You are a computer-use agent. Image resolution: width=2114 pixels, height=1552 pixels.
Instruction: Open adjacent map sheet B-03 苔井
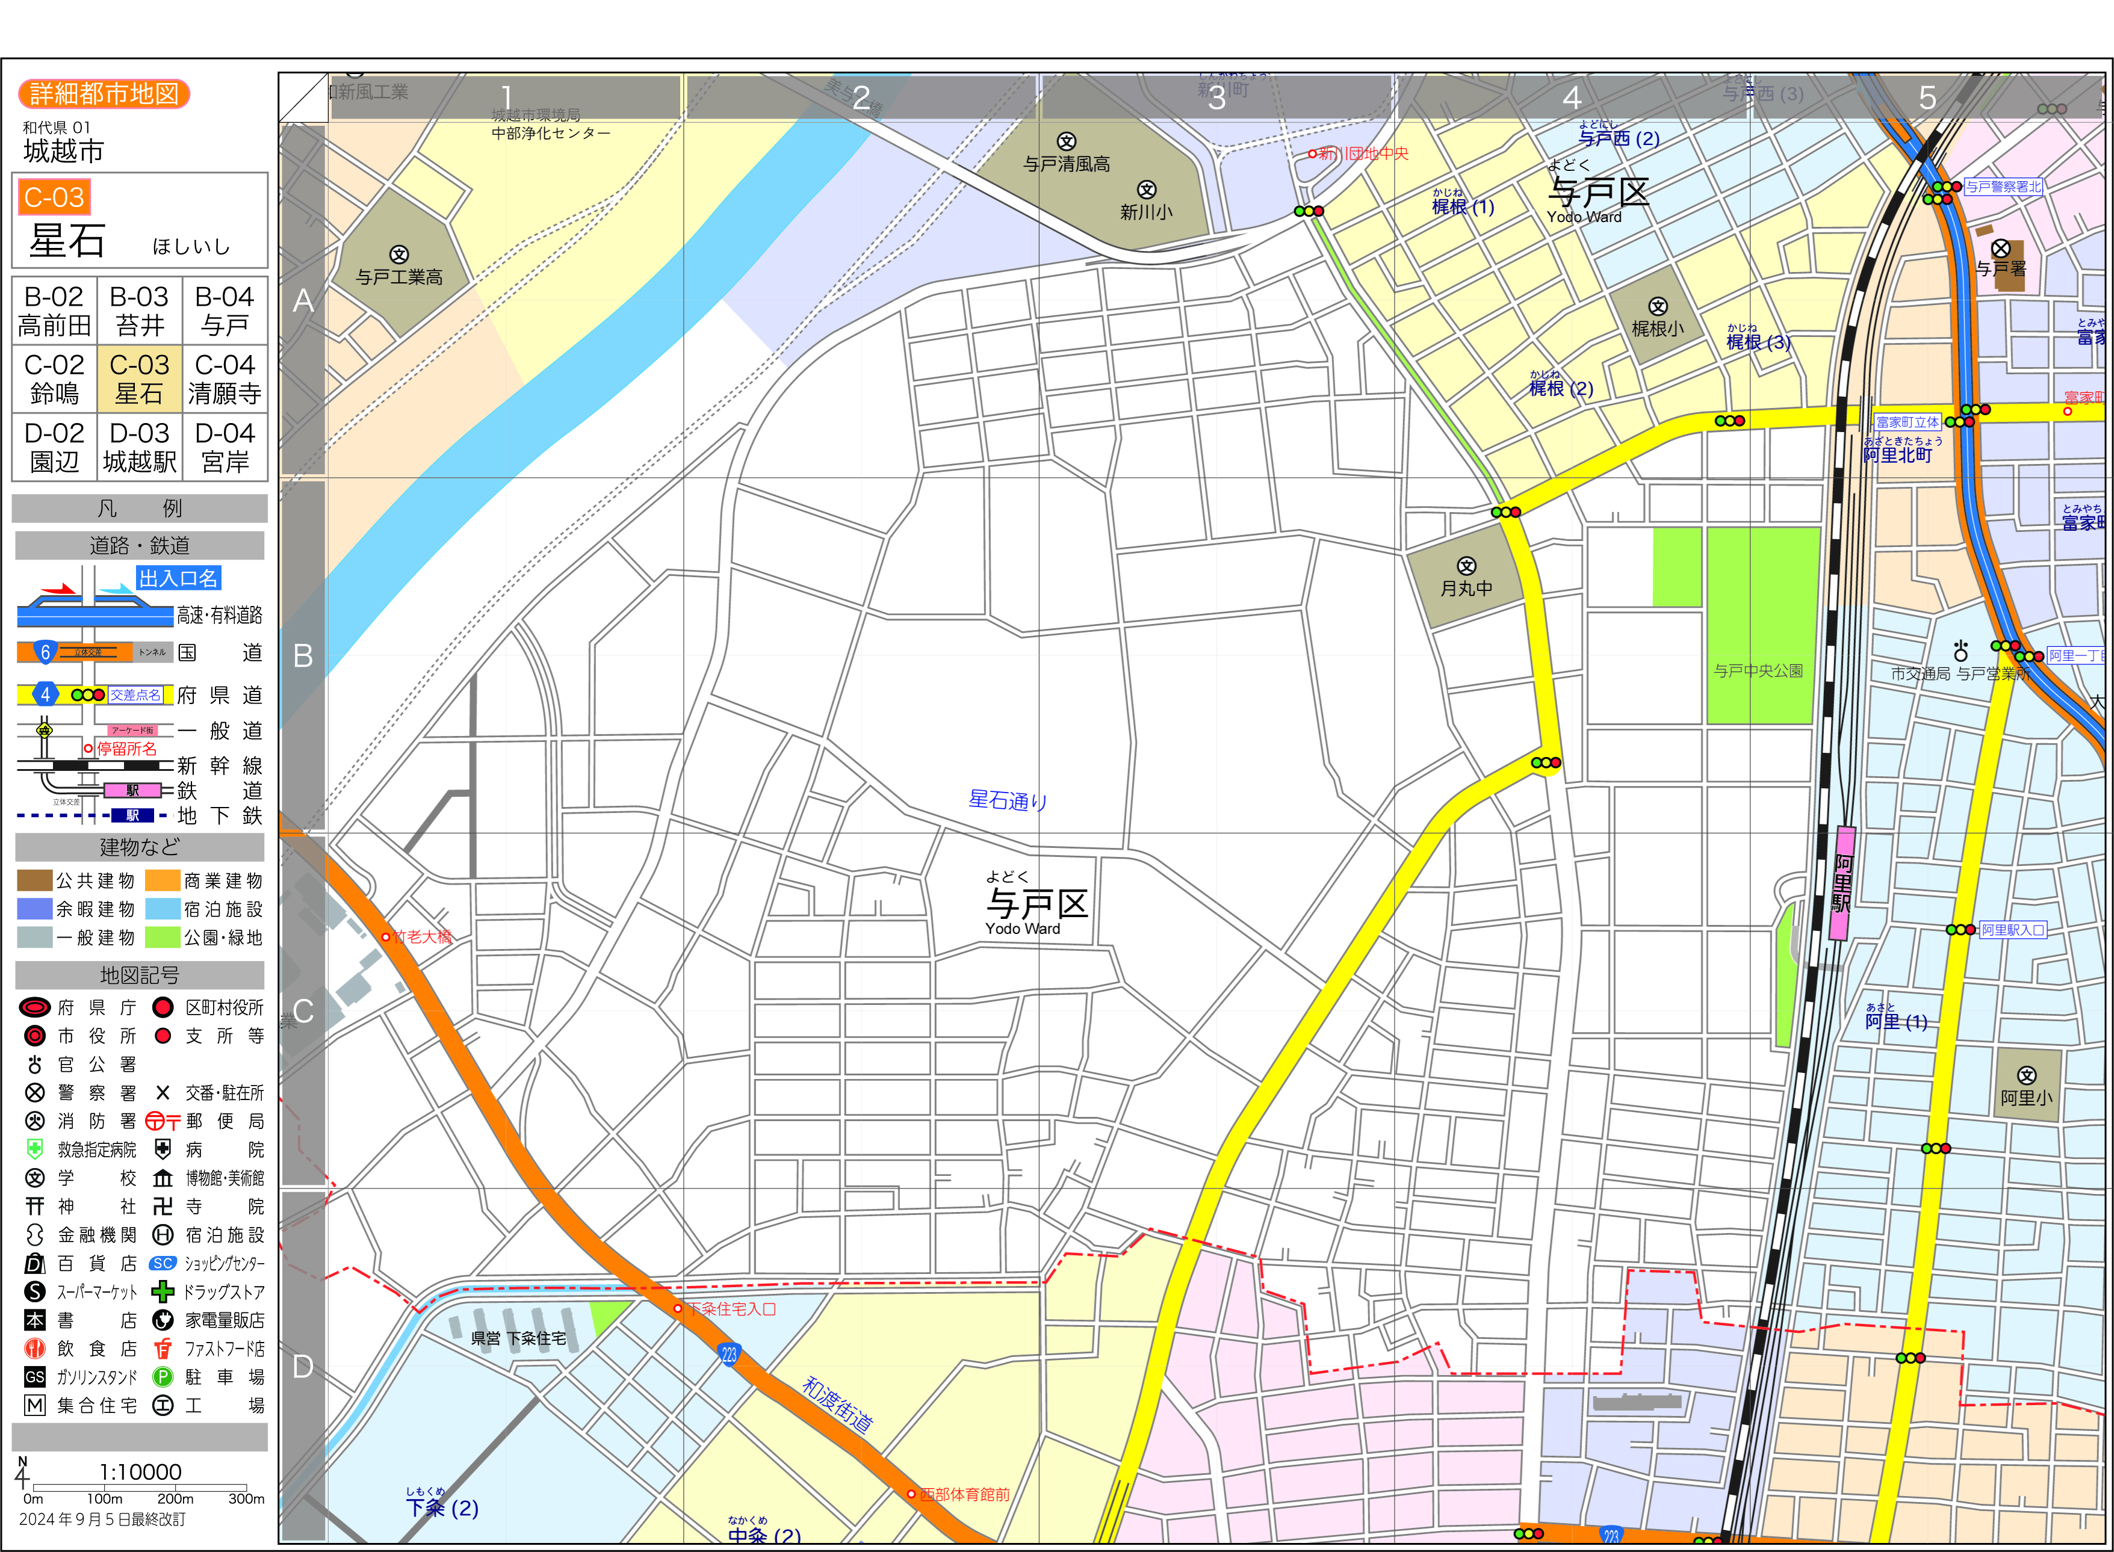(139, 311)
